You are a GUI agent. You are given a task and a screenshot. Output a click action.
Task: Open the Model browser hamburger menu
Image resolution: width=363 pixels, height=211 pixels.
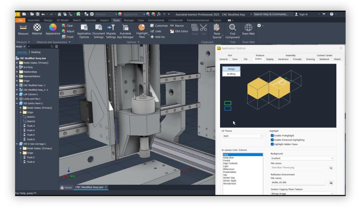(56, 47)
